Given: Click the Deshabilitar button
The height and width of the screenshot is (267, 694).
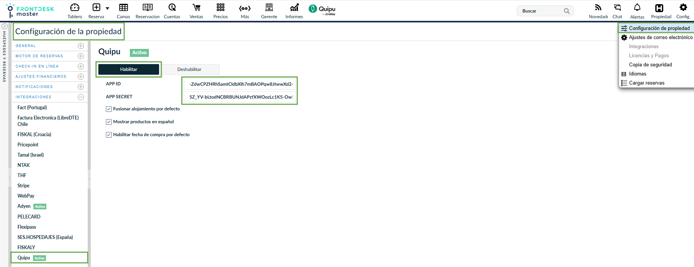Looking at the screenshot, I should [189, 69].
